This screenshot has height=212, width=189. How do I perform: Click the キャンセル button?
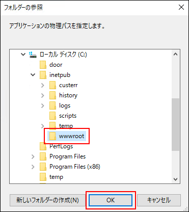[x=159, y=200]
